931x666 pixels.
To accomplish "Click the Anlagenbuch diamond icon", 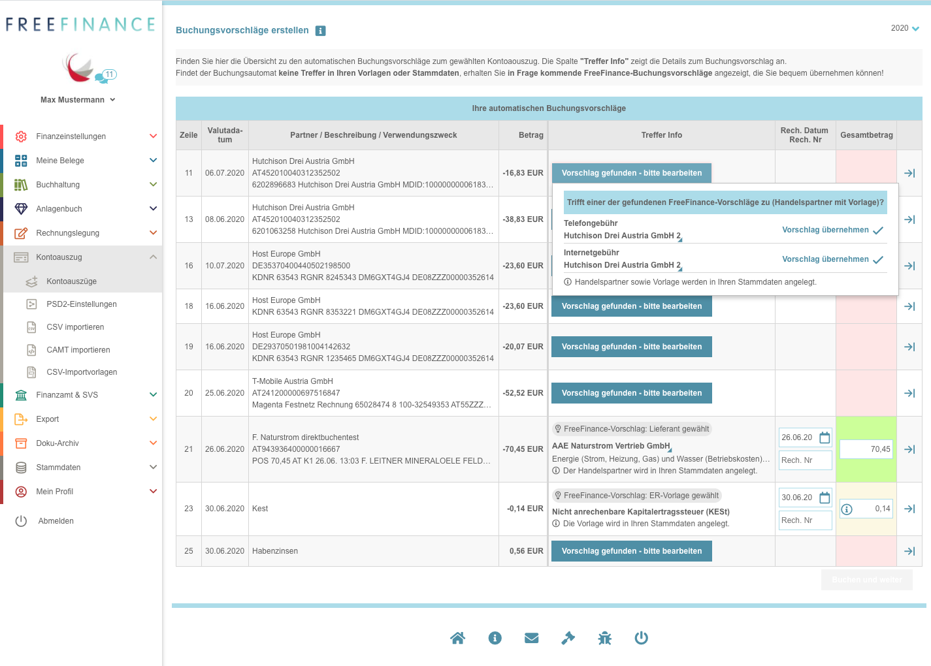I will coord(21,209).
